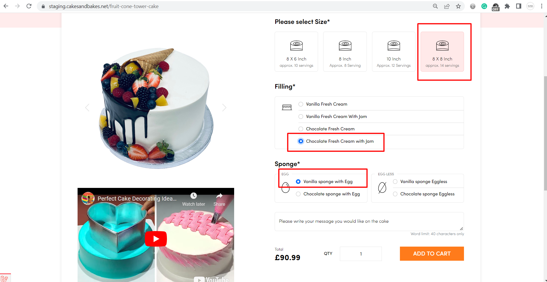Open the browser extensions puzzle icon
The image size is (547, 282).
pos(507,6)
